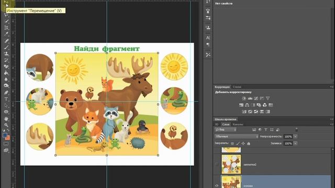Select the Eraser tool

coord(6,66)
